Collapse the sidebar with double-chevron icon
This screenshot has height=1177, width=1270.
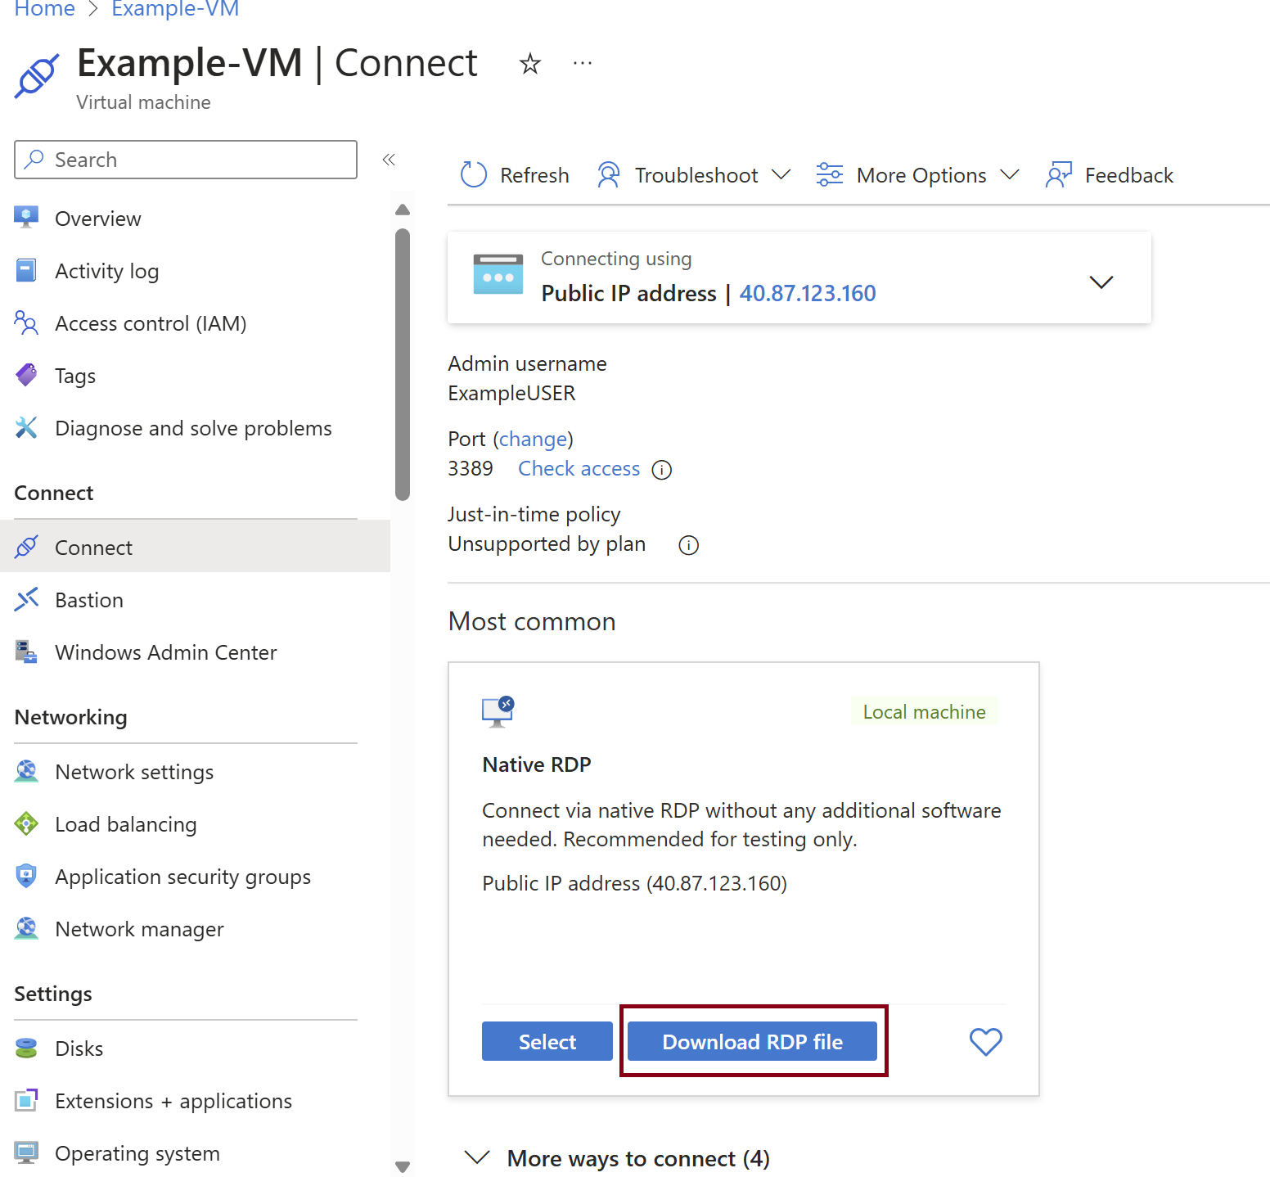tap(389, 160)
